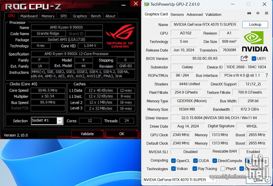Click the Device ID value 10DE 2689

tap(246, 67)
